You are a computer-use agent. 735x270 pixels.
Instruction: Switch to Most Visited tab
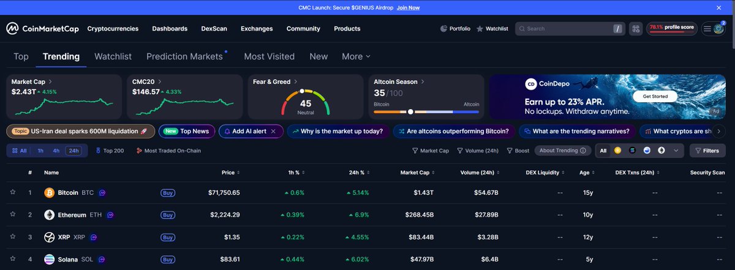coord(269,56)
